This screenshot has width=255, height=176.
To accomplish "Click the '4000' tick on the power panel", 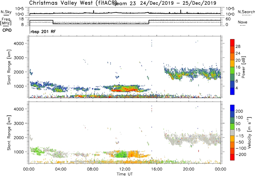I will click(x=19, y=44).
